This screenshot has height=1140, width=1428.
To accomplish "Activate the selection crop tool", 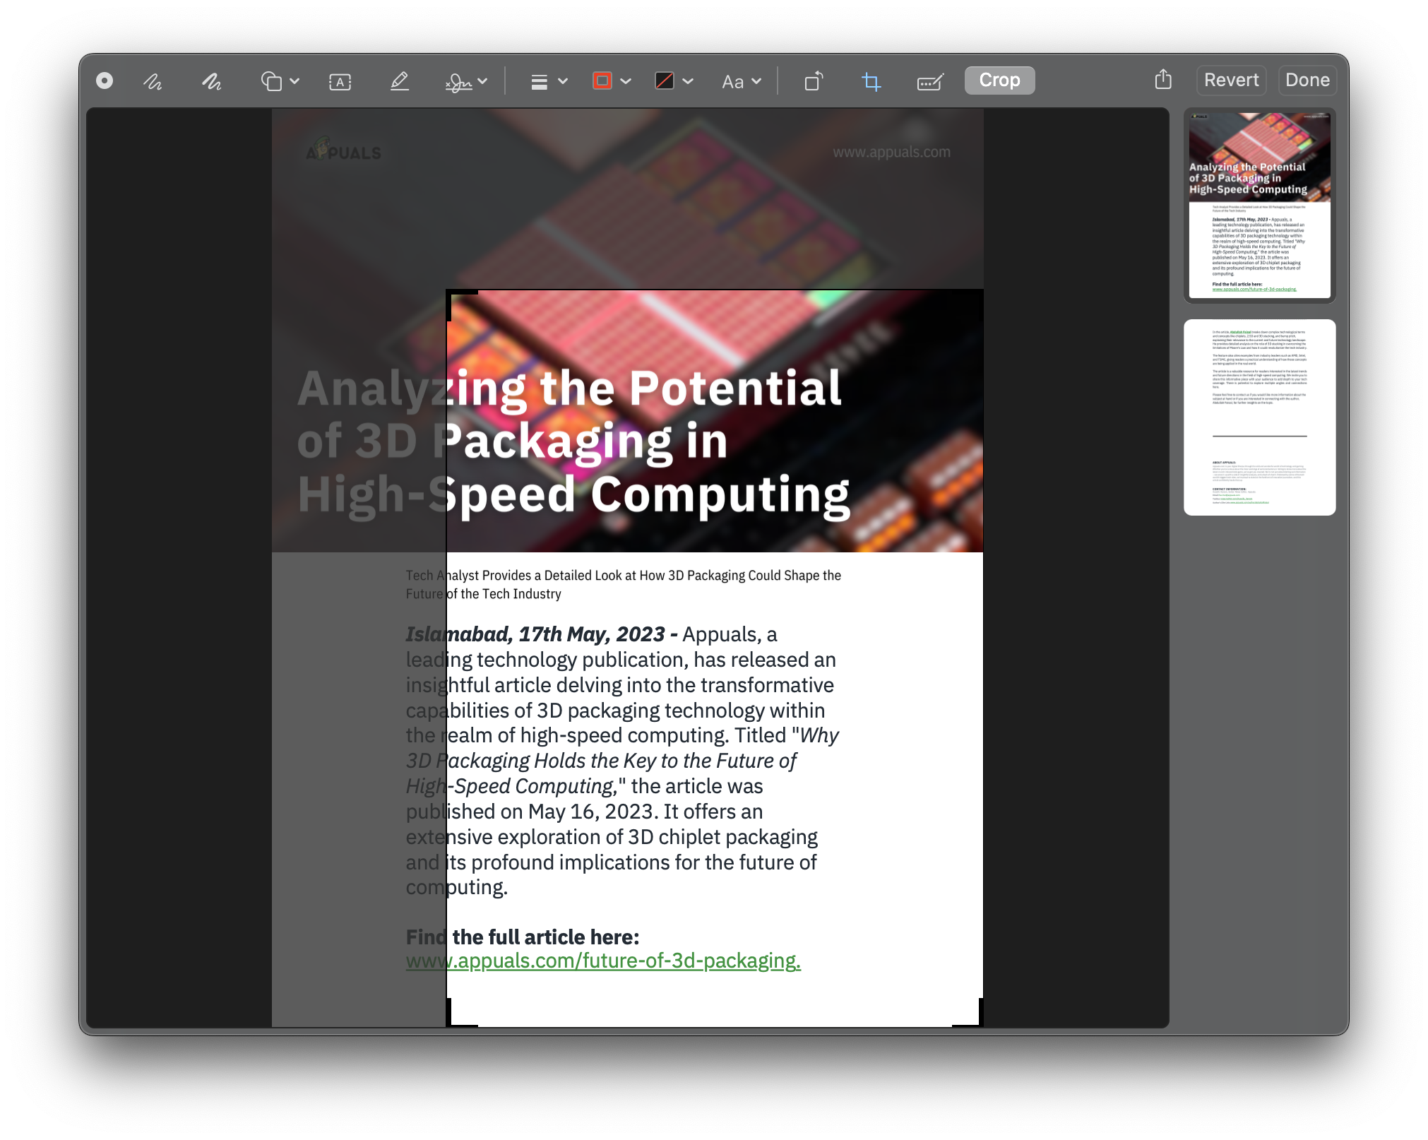I will (x=871, y=81).
